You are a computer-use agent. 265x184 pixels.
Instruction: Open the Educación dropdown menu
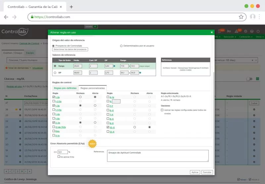pyautogui.click(x=230, y=37)
